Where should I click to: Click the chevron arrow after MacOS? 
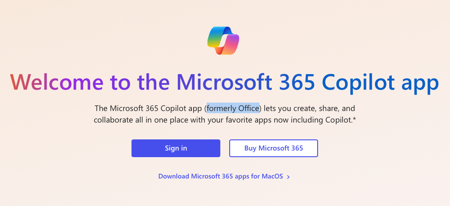(x=288, y=177)
